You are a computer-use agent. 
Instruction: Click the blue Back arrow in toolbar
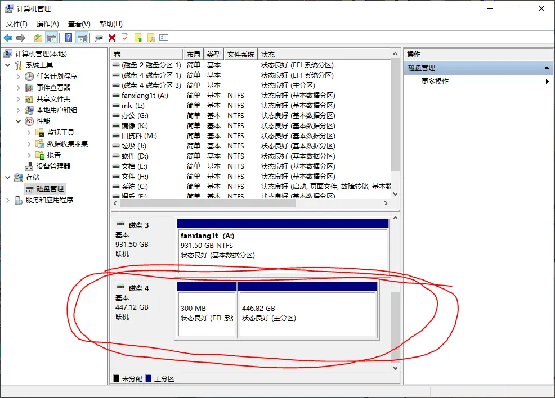[8, 38]
